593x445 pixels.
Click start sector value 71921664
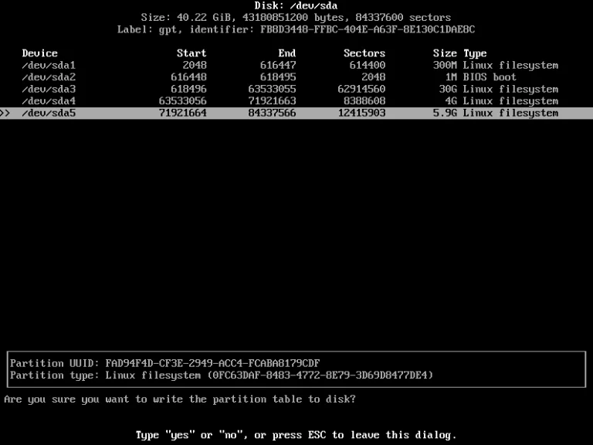pyautogui.click(x=183, y=113)
